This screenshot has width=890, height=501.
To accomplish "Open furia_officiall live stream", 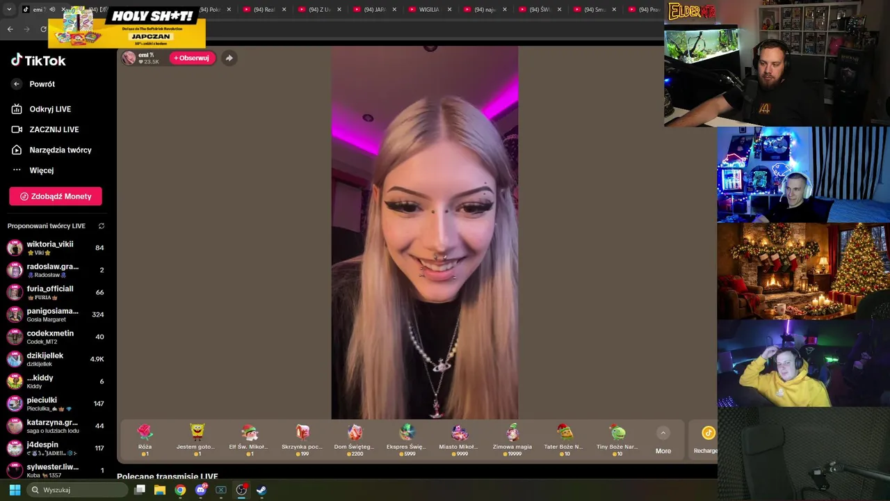I will (x=56, y=292).
